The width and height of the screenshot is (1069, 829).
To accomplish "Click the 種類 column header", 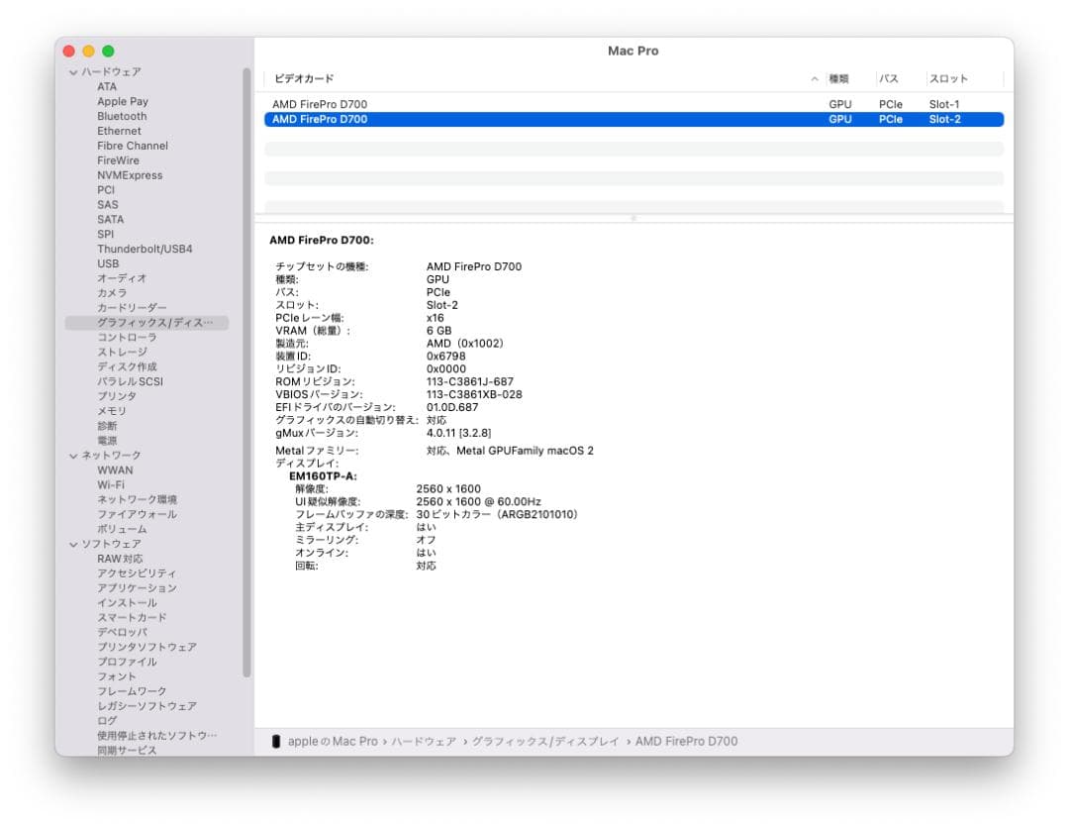I will 837,78.
